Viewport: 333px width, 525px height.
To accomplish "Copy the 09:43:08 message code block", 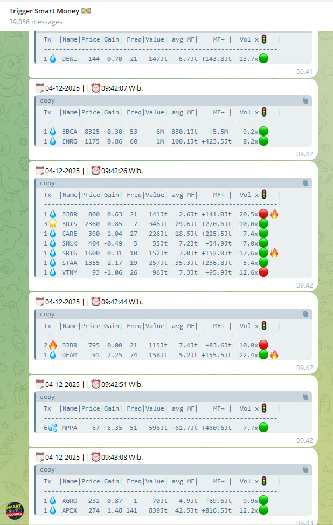I will [x=306, y=470].
